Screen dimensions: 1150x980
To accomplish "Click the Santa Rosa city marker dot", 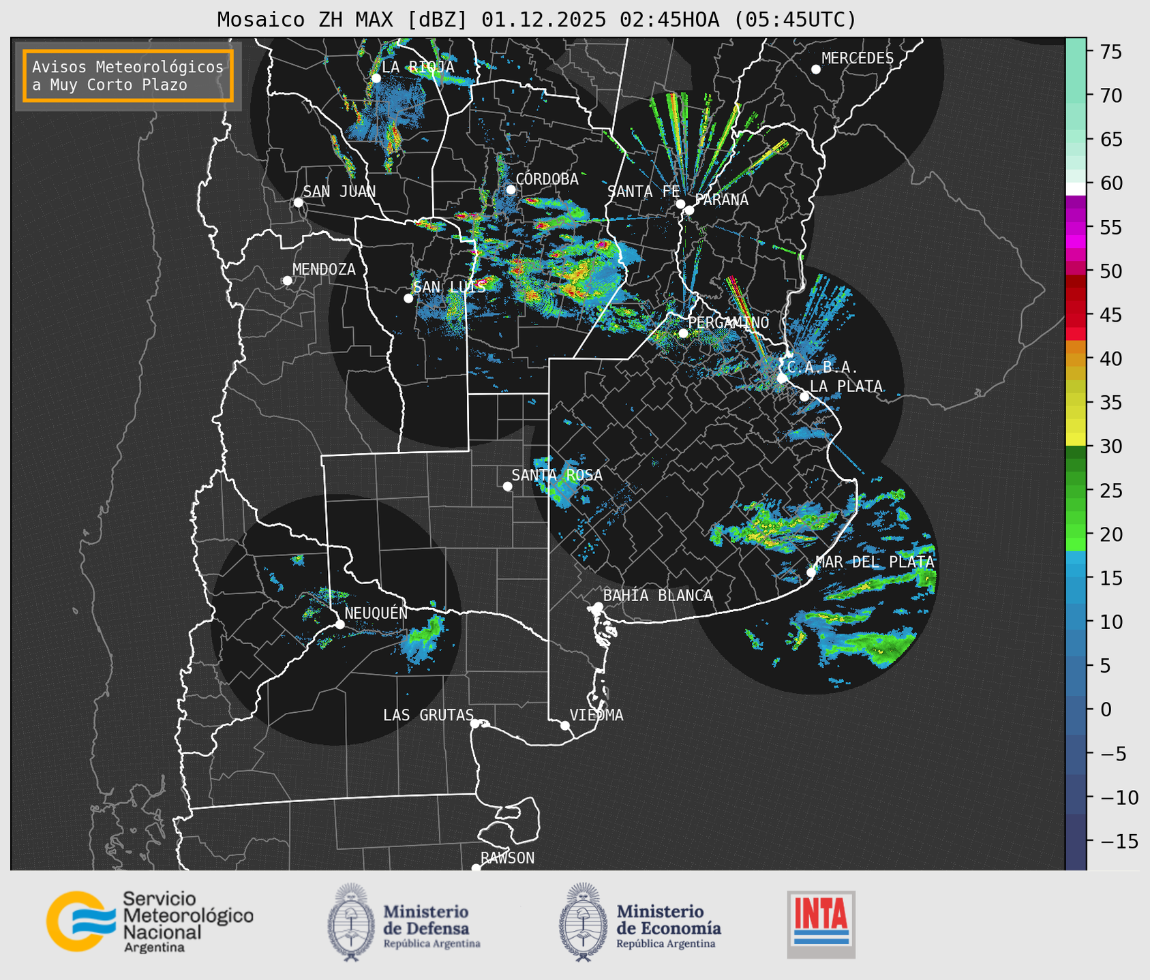I will [x=507, y=486].
